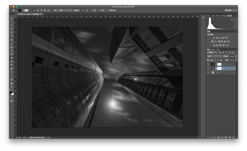Select the Pen tool
This screenshot has width=247, height=151.
pos(11,69)
